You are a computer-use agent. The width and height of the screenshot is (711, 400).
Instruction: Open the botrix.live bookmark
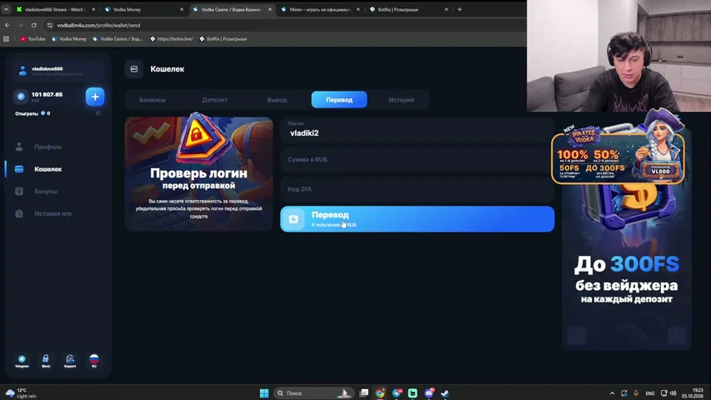(172, 39)
